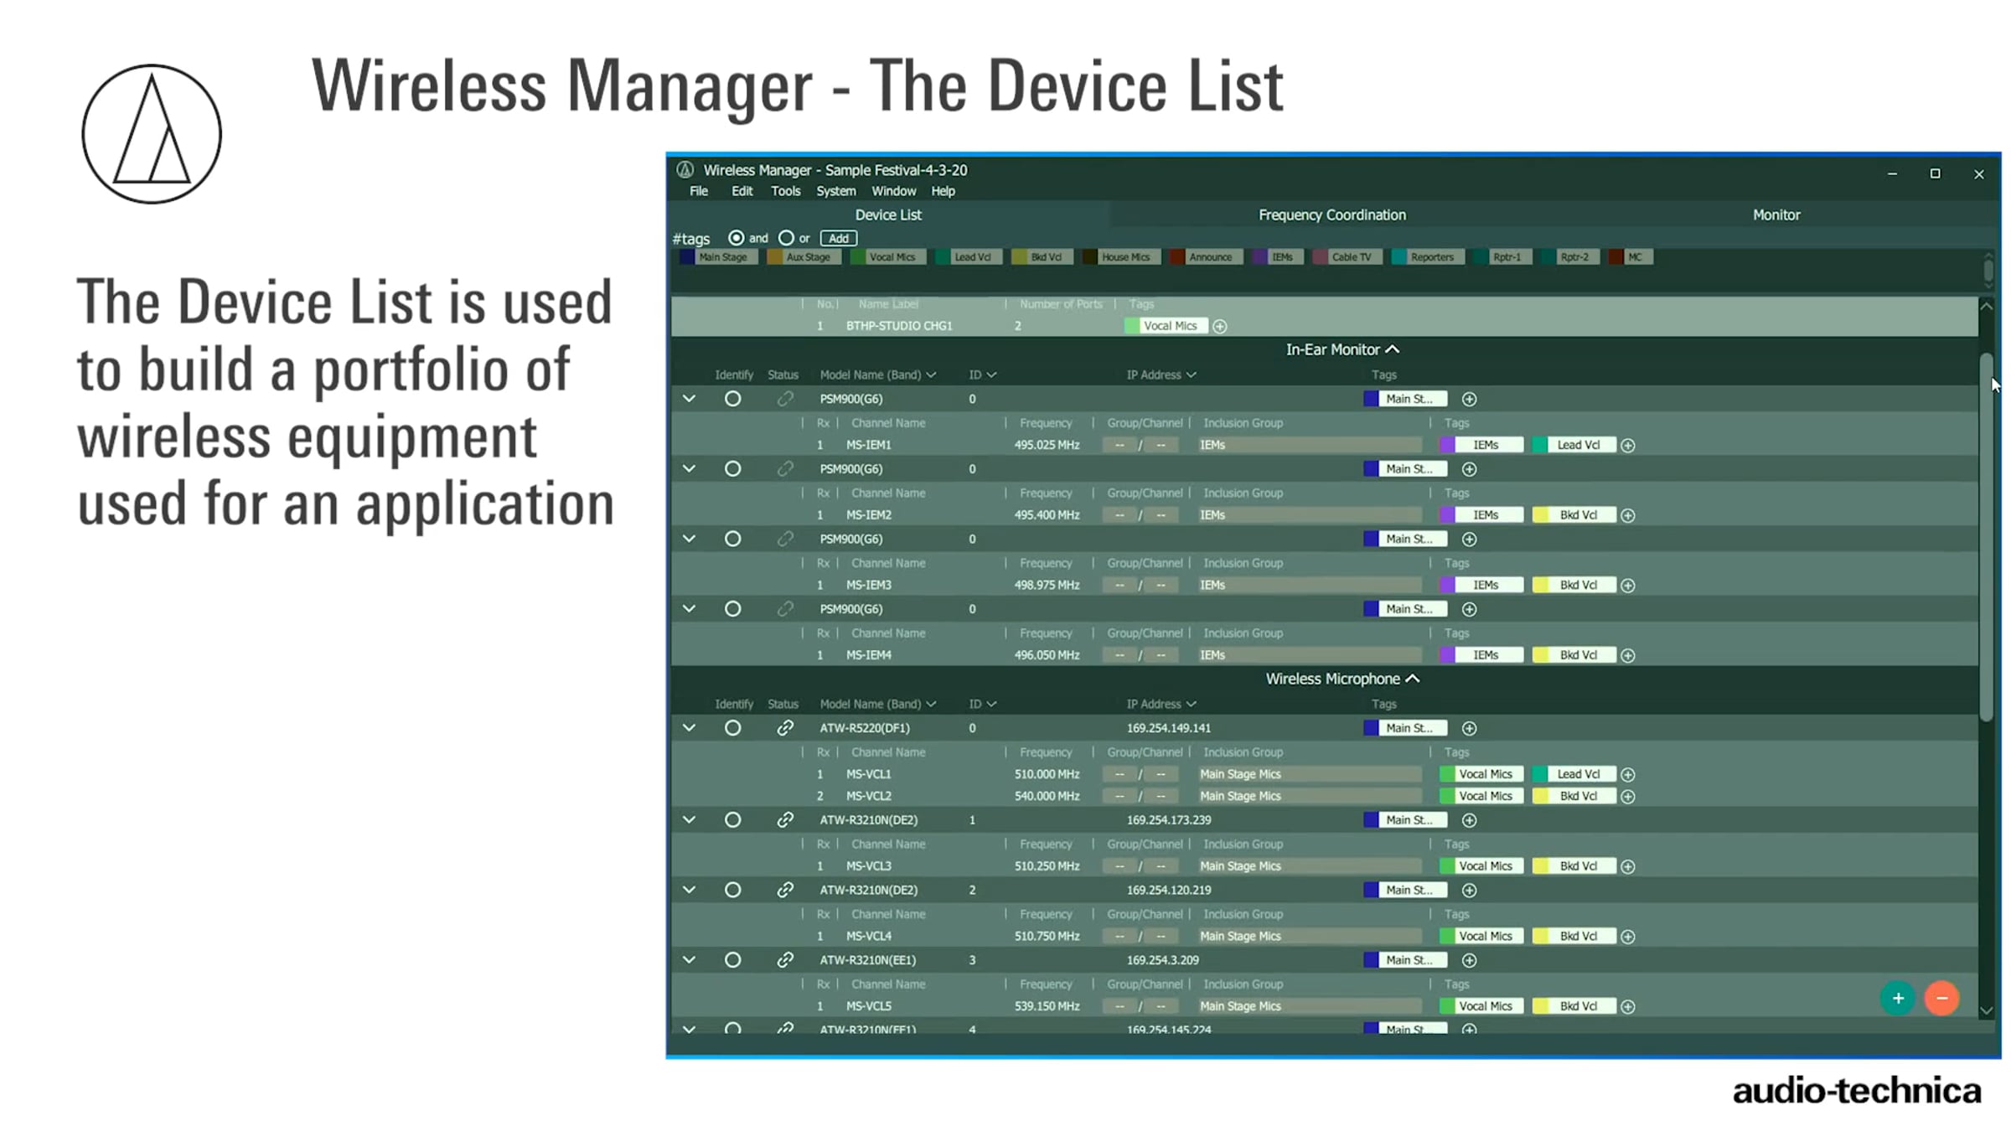Screen dimensions: 2011x1131
Task: Click add tag icon on MS-IEM1 row
Action: (1627, 445)
